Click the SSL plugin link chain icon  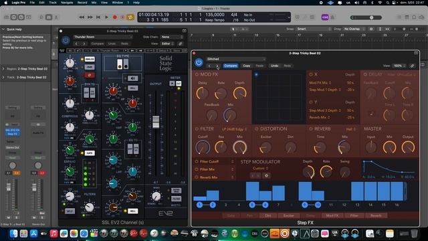(x=180, y=44)
